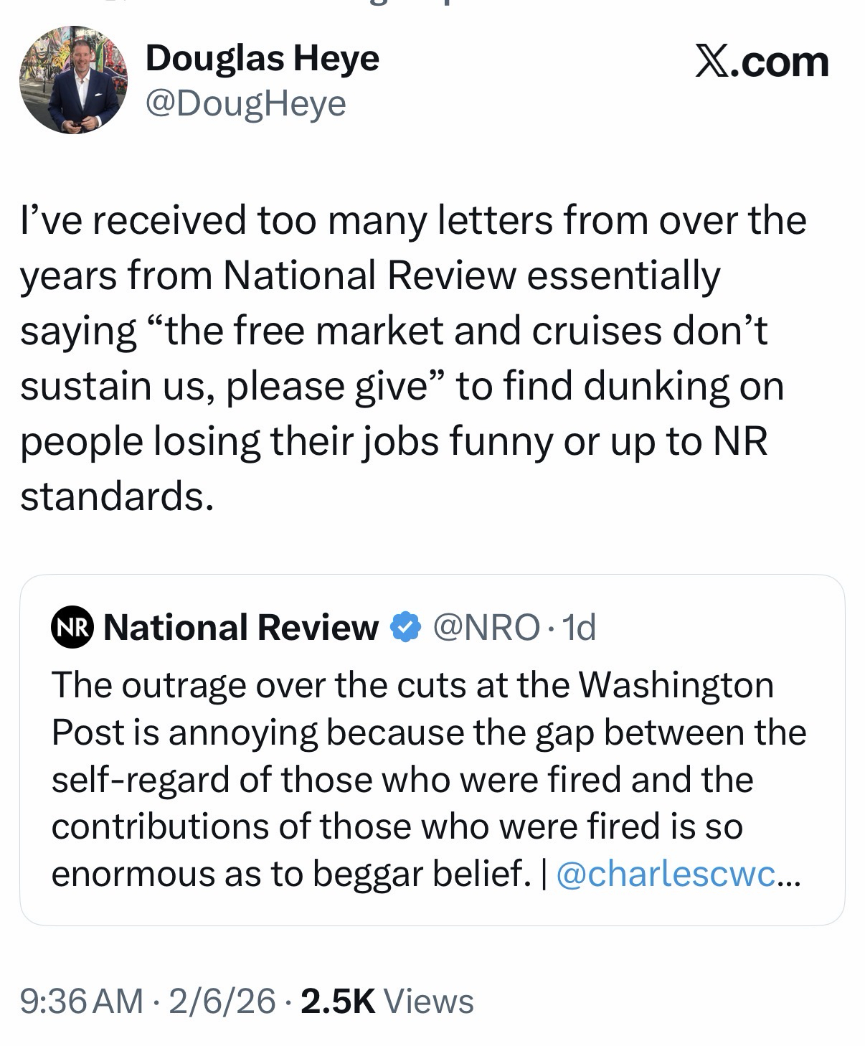Open the National Review account name
This screenshot has height=1046, width=865.
[241, 628]
